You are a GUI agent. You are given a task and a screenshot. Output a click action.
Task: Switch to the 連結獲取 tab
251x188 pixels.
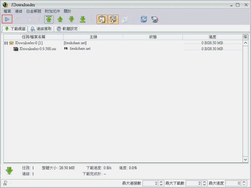pyautogui.click(x=41, y=29)
